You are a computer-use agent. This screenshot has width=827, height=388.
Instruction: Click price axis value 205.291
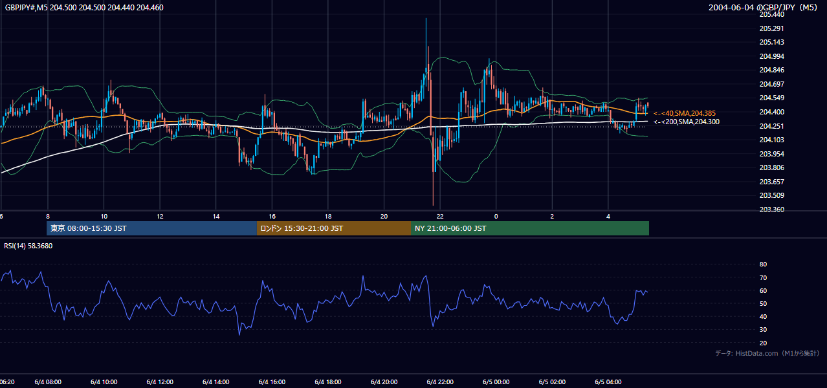772,28
